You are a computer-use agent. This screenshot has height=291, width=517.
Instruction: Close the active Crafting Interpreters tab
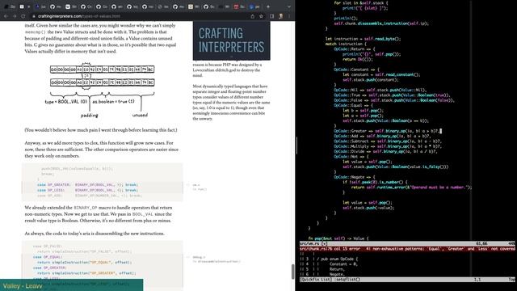29,6
